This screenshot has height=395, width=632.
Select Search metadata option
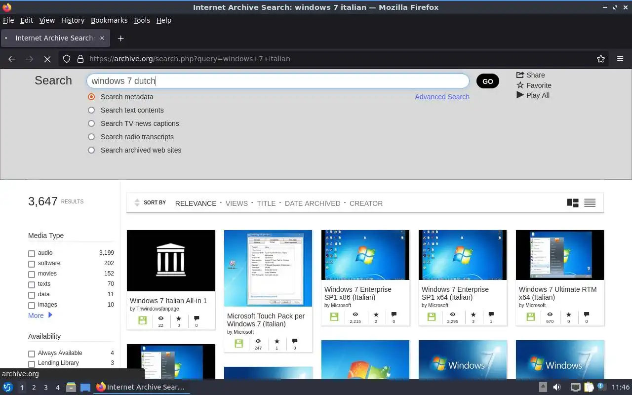pyautogui.click(x=91, y=97)
